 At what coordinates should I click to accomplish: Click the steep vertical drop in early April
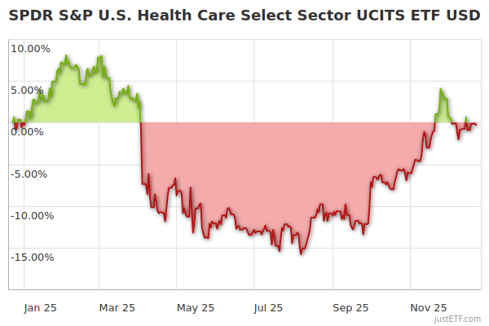tap(142, 155)
